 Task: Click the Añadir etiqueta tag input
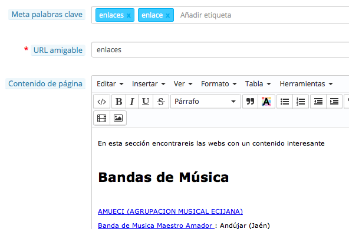[206, 15]
